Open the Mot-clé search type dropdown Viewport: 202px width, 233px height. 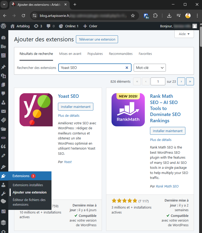coord(149,68)
